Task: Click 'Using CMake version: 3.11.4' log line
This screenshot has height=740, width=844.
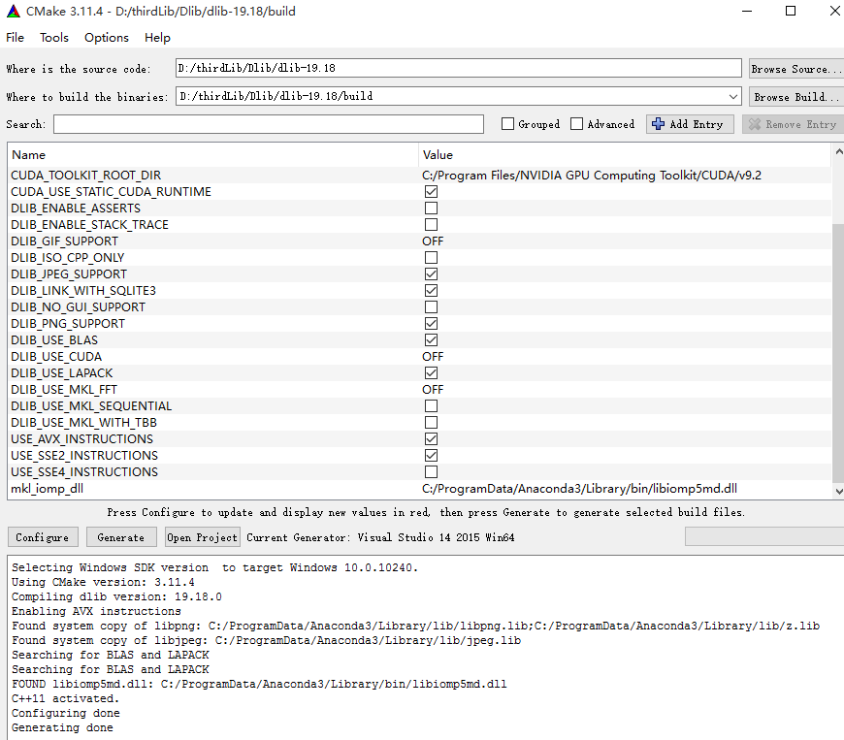Action: (104, 582)
